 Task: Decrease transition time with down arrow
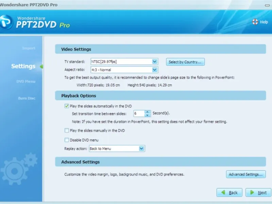(x=147, y=115)
